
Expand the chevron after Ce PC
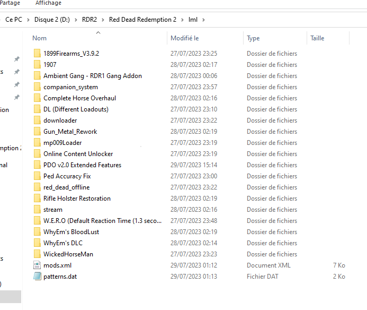coord(28,20)
